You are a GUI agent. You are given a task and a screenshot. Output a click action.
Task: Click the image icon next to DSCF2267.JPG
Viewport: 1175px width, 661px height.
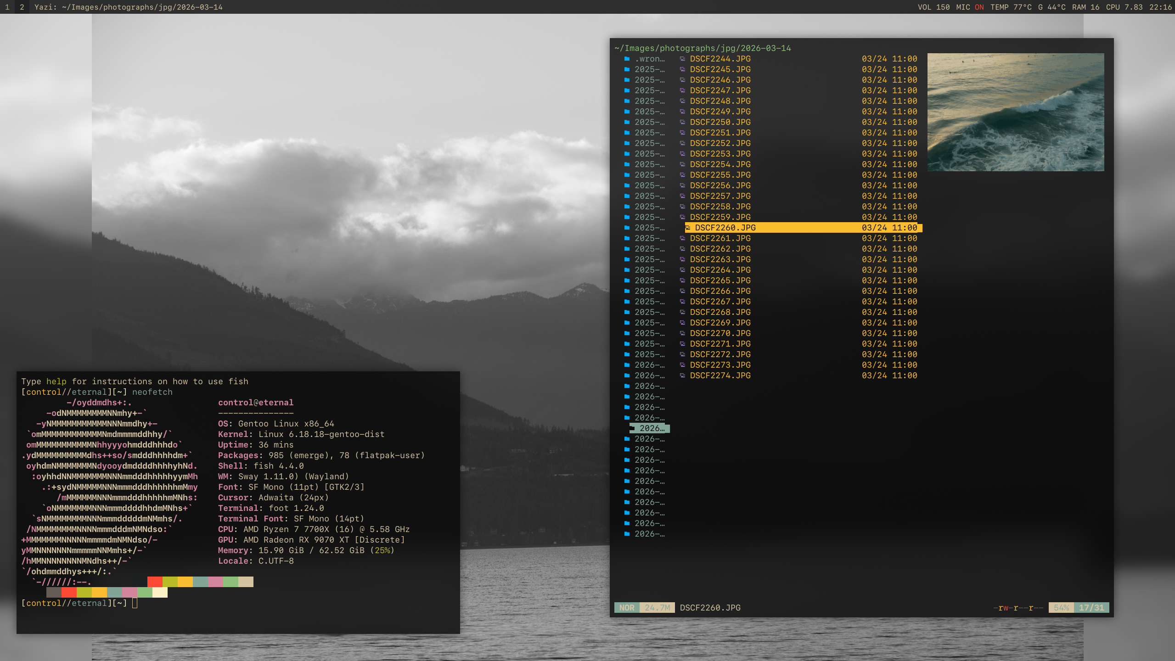[x=682, y=302]
